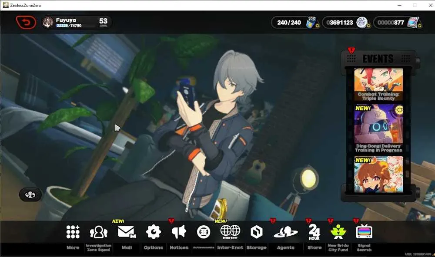Viewport: 435px width, 257px height.
Task: Go to Agents icon
Action: pyautogui.click(x=285, y=232)
